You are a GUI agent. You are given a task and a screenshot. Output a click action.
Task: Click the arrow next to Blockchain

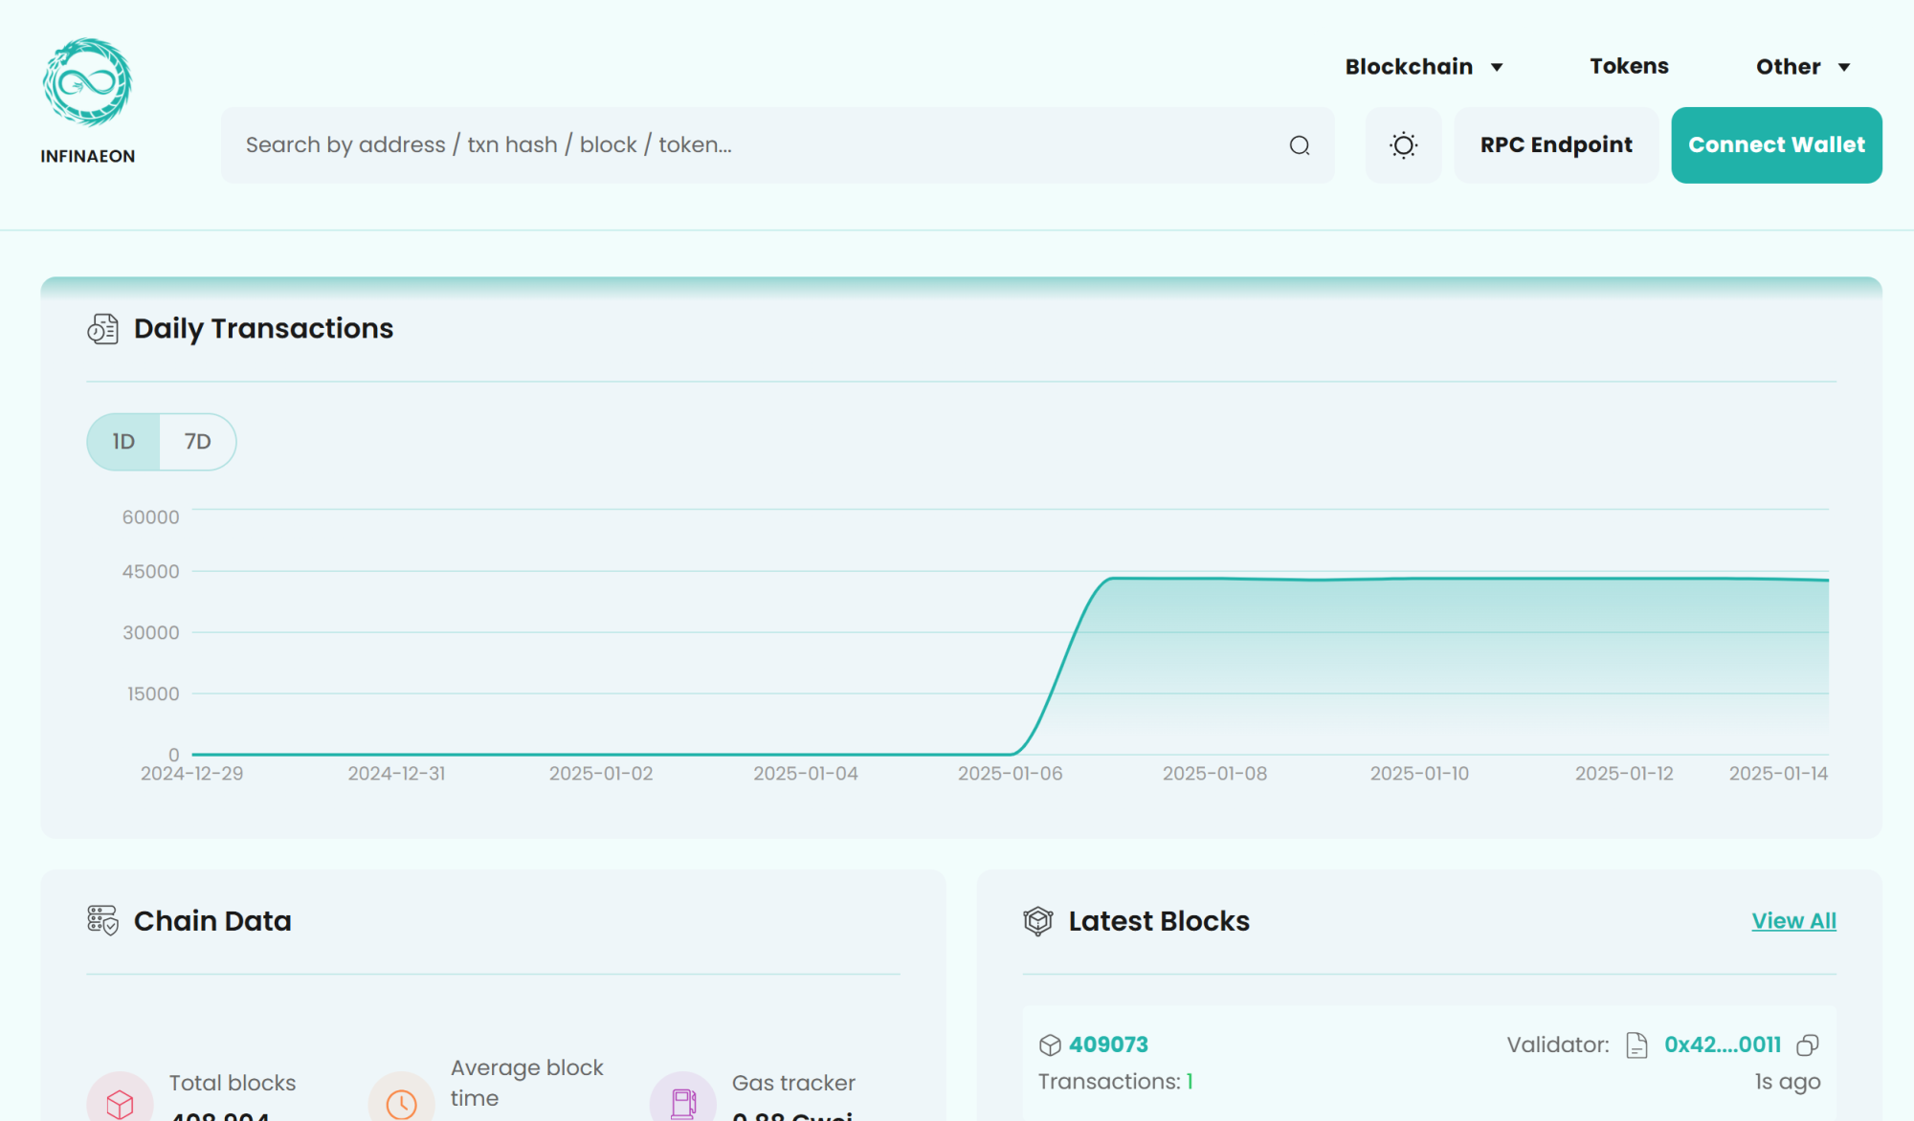1497,68
